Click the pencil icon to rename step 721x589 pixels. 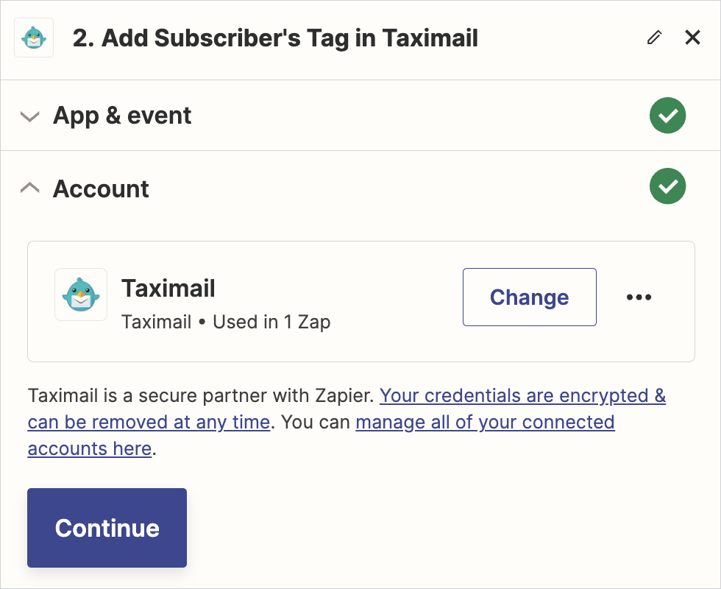654,38
